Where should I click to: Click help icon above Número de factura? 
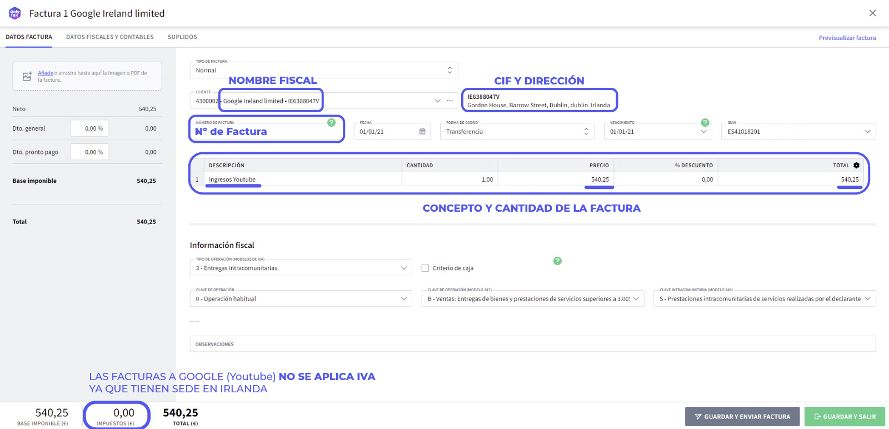click(331, 122)
